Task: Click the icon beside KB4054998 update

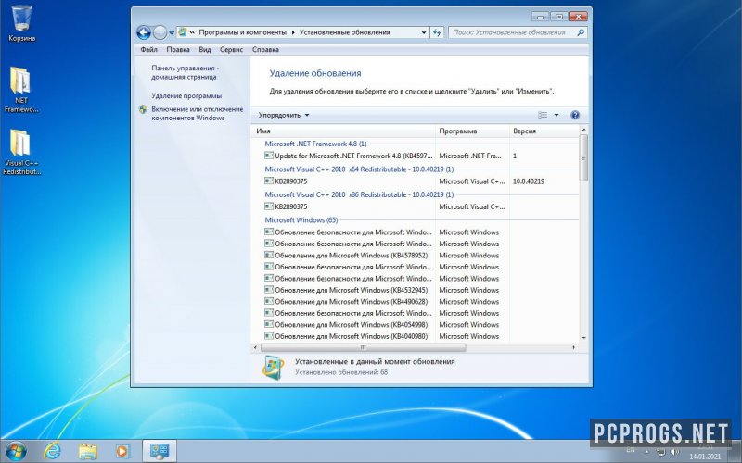Action: click(269, 324)
